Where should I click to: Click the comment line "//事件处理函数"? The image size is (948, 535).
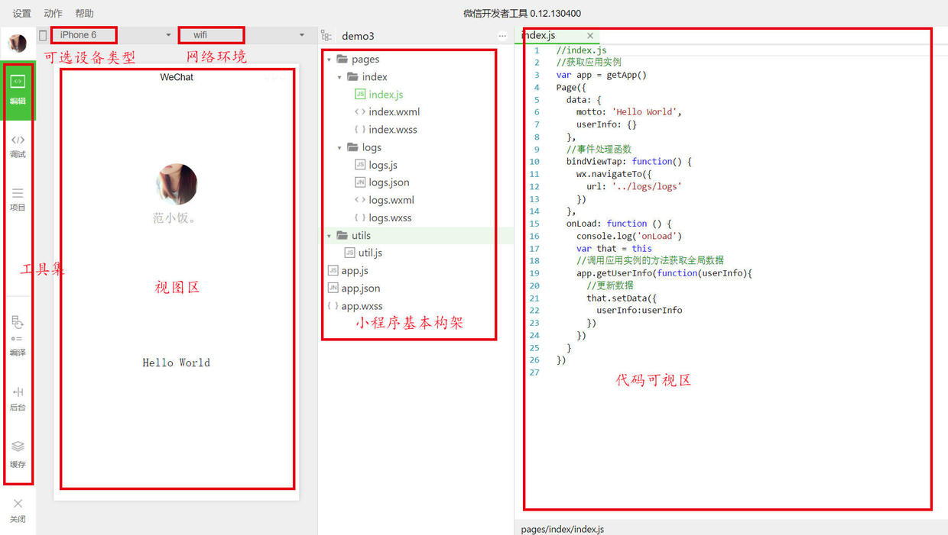point(599,150)
